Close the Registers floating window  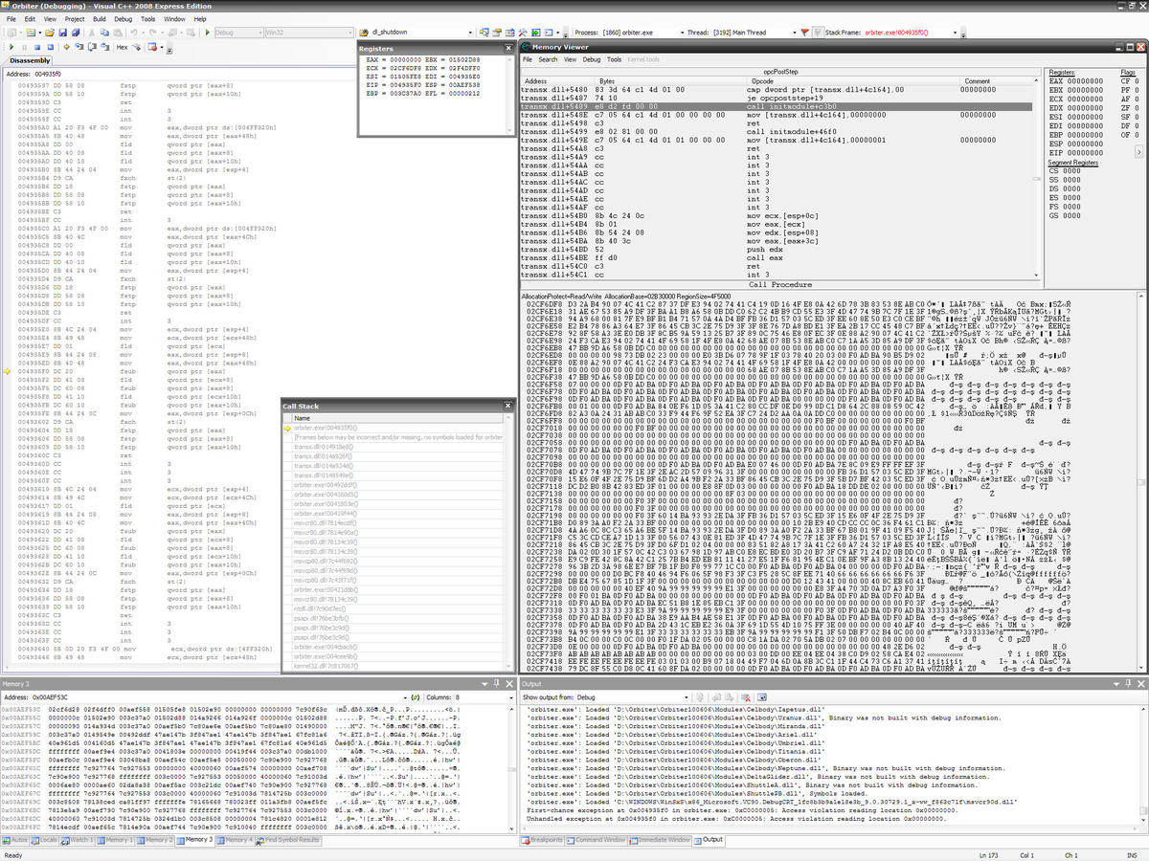pyautogui.click(x=509, y=48)
